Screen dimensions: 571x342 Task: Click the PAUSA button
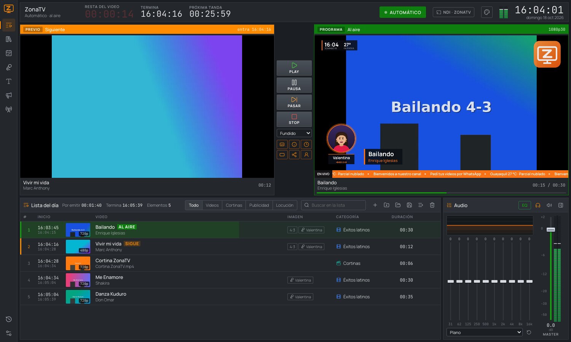click(294, 85)
